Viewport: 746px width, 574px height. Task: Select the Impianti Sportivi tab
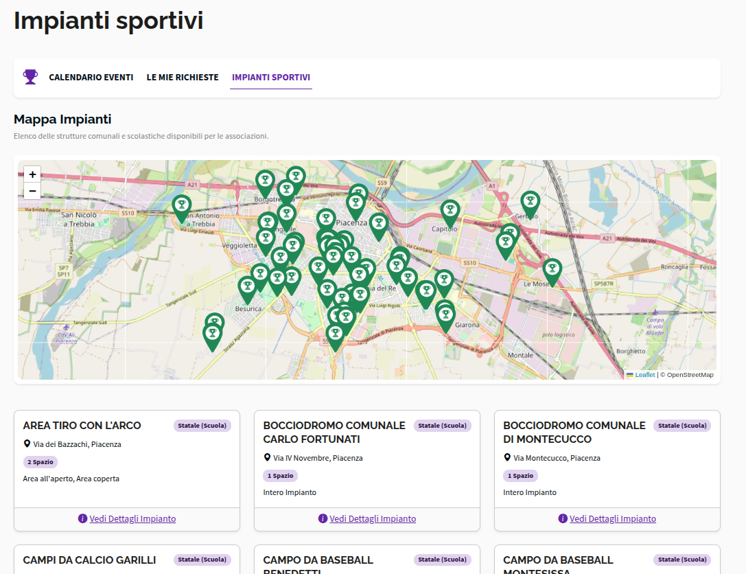(x=270, y=77)
